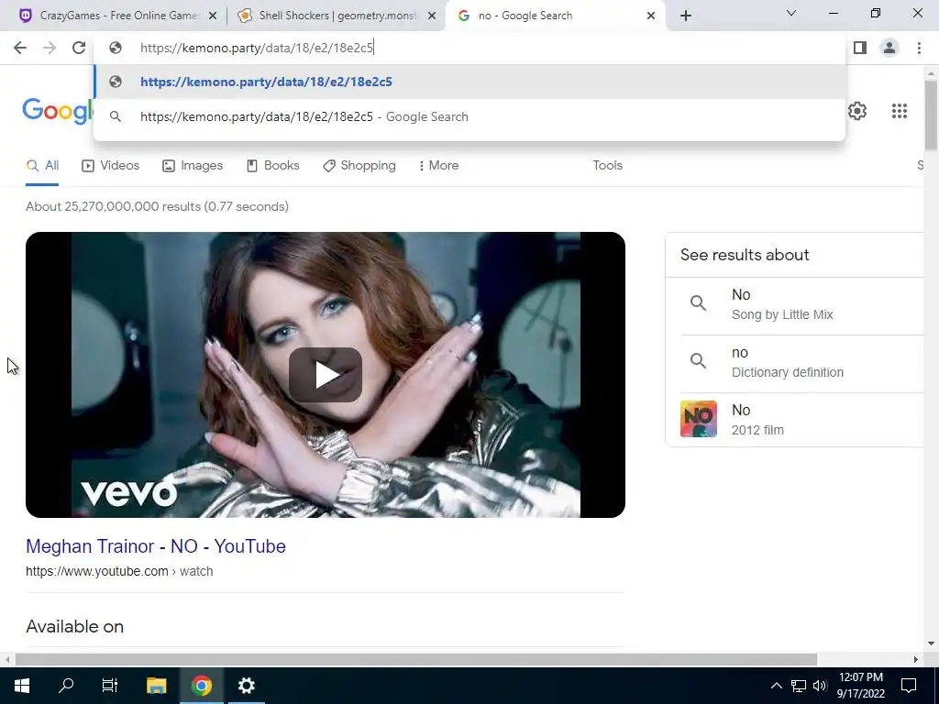Image resolution: width=939 pixels, height=704 pixels.
Task: Click the Google logo
Action: click(57, 111)
